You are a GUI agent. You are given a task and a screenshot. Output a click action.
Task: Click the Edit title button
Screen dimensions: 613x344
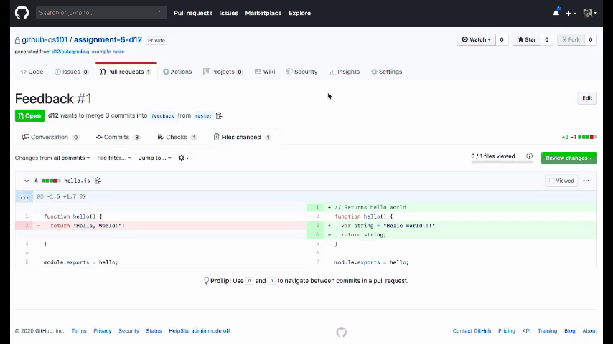click(x=587, y=98)
